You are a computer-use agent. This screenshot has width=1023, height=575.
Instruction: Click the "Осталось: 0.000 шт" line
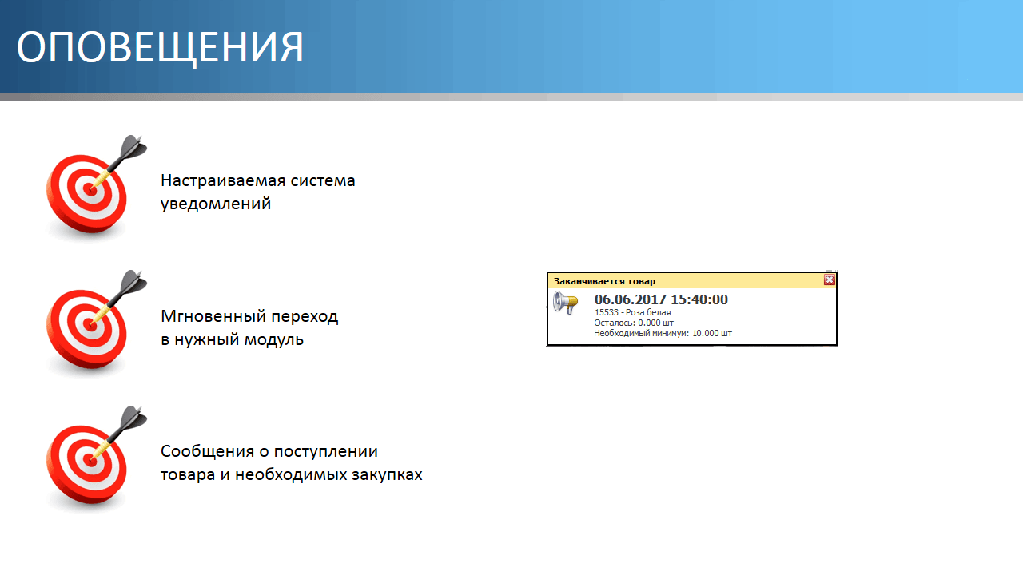coord(634,323)
